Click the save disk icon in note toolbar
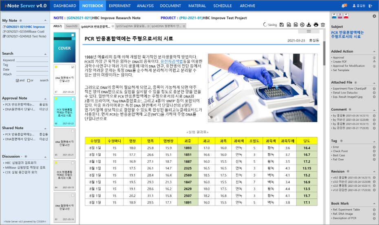Image resolution: width=379 pixels, height=225 pixels. [282, 25]
